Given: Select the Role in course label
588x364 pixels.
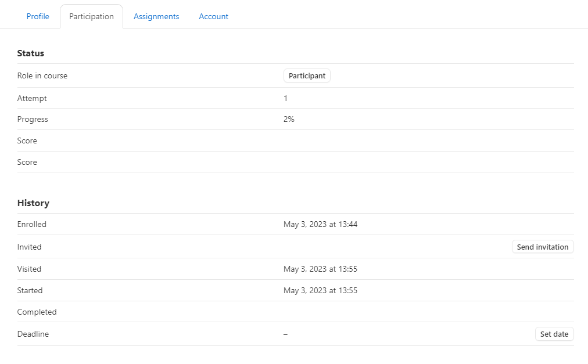Looking at the screenshot, I should 42,76.
